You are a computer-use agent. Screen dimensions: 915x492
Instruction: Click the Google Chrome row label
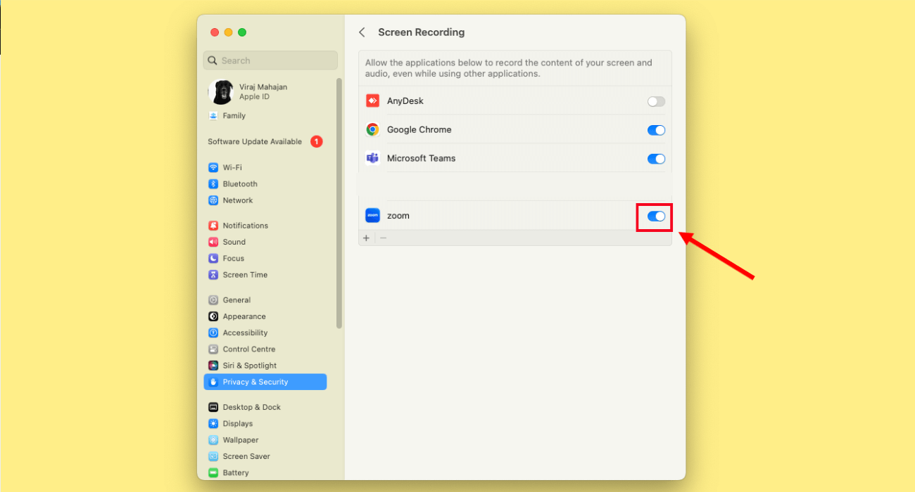click(419, 130)
